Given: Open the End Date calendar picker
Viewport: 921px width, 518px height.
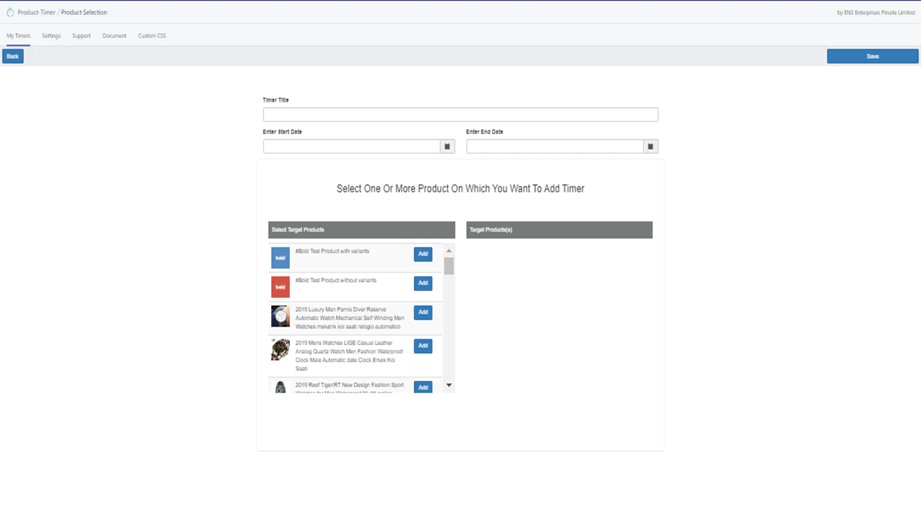Looking at the screenshot, I should (650, 147).
